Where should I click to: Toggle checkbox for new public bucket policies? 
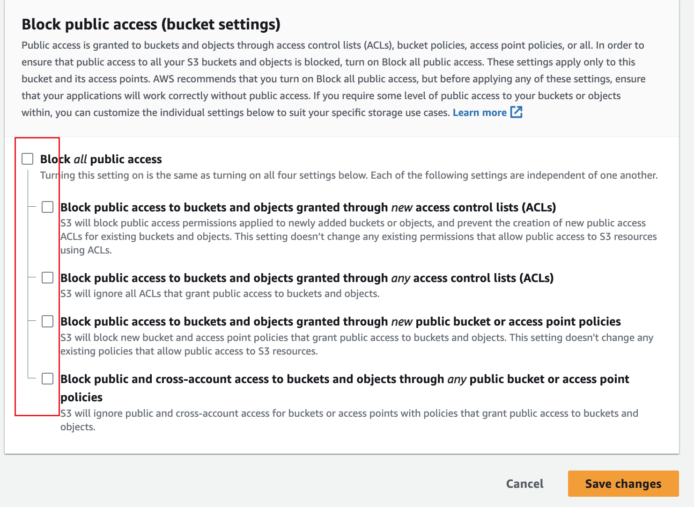(x=48, y=321)
